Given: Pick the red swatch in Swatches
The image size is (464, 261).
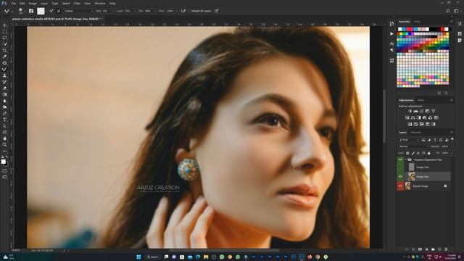Looking at the screenshot, I should (443, 29).
